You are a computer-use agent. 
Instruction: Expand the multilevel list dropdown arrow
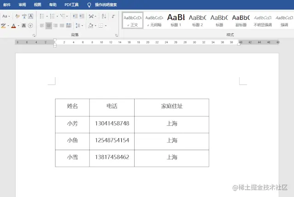pyautogui.click(x=67, y=17)
